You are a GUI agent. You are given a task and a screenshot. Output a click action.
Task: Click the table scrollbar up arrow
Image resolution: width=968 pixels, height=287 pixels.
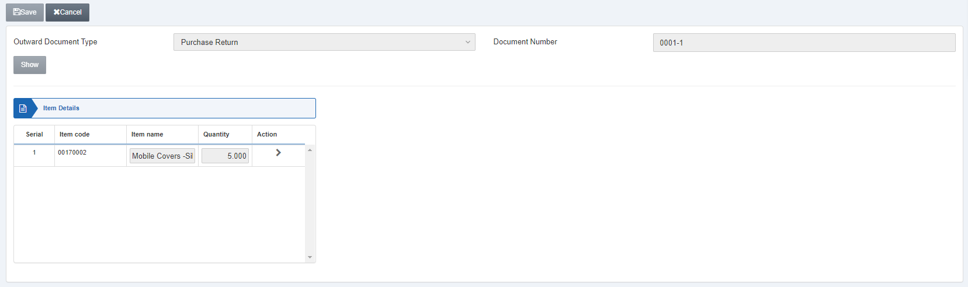310,150
